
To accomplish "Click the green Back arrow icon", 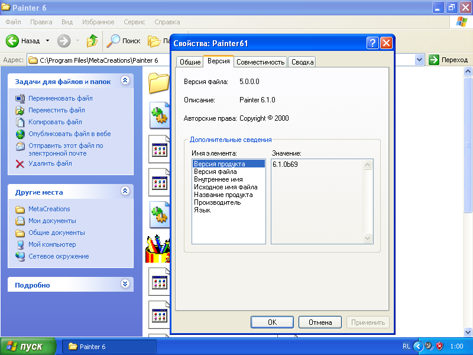I will [x=13, y=41].
